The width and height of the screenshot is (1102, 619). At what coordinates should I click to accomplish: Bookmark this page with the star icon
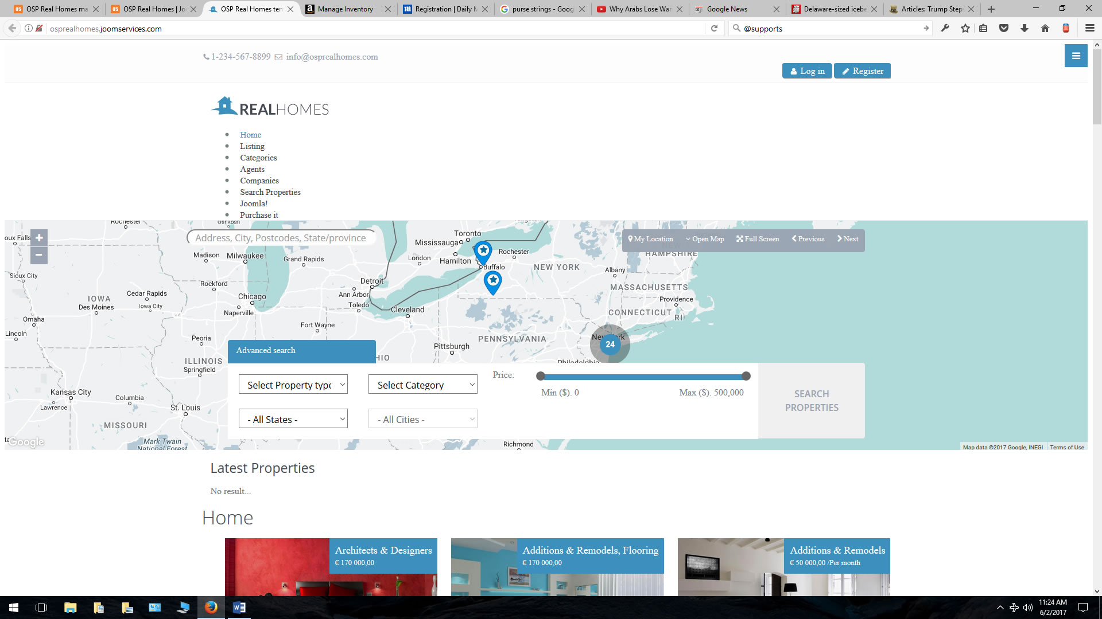coord(965,28)
